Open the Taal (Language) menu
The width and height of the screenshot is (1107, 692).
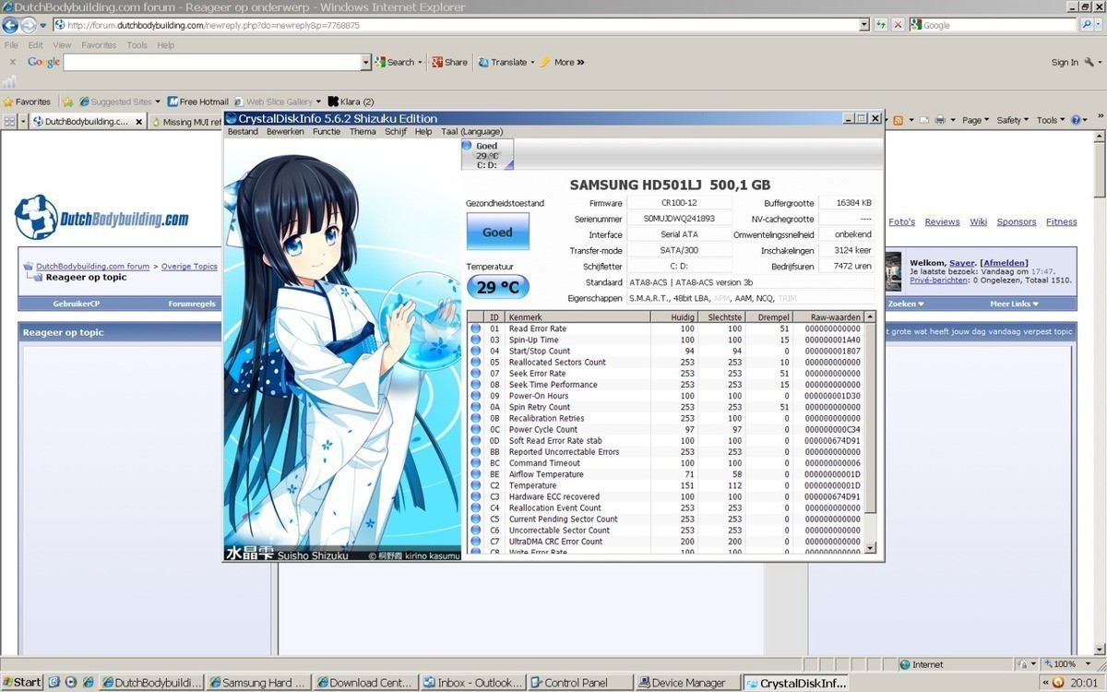point(471,132)
